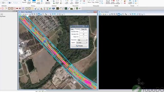Open the Resolution dropdown set to High
The width and height of the screenshot is (164, 92).
[83, 40]
